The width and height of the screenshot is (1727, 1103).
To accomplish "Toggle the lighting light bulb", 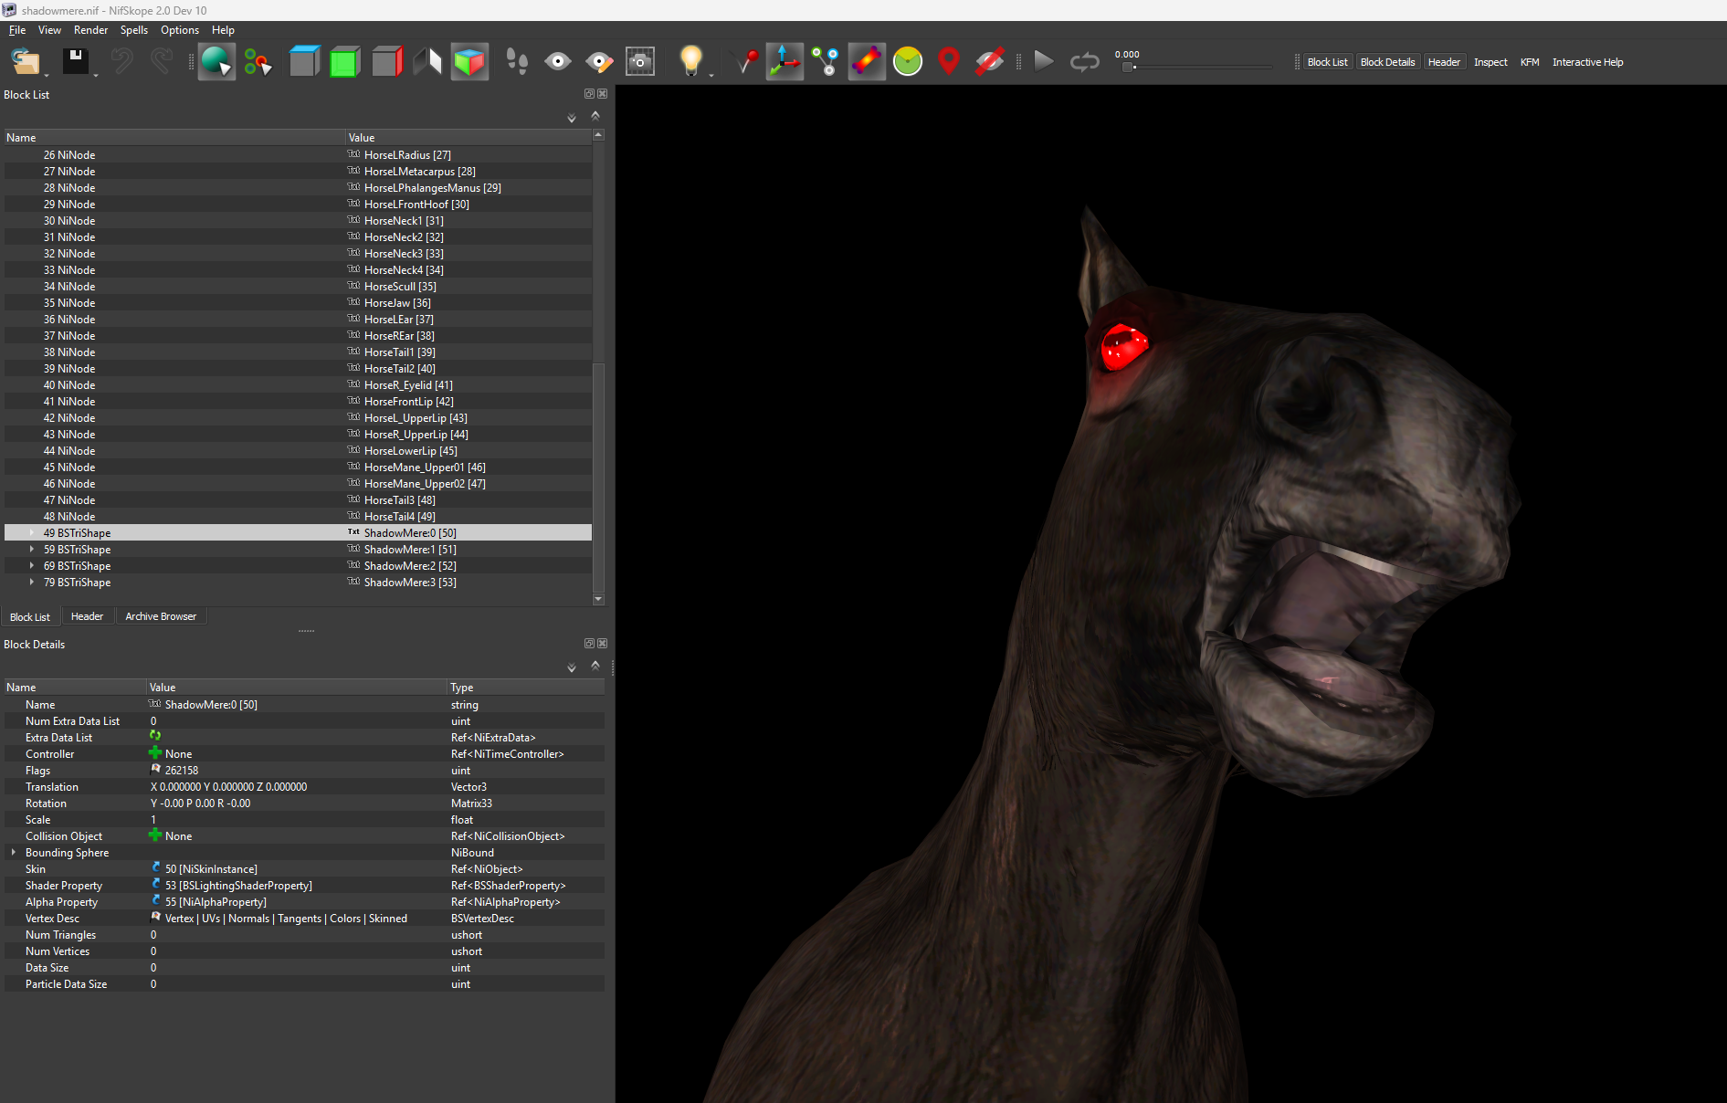I will click(691, 60).
